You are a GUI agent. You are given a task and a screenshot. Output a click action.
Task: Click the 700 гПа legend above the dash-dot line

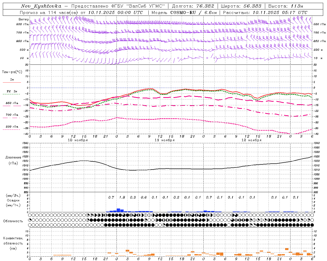12,115
